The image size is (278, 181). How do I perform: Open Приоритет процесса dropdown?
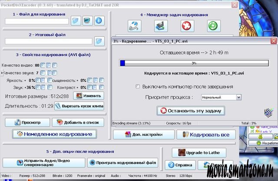[x=221, y=97]
